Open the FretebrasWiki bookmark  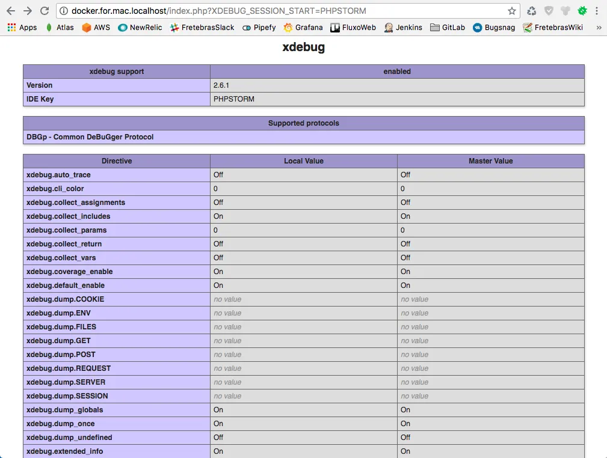click(553, 28)
